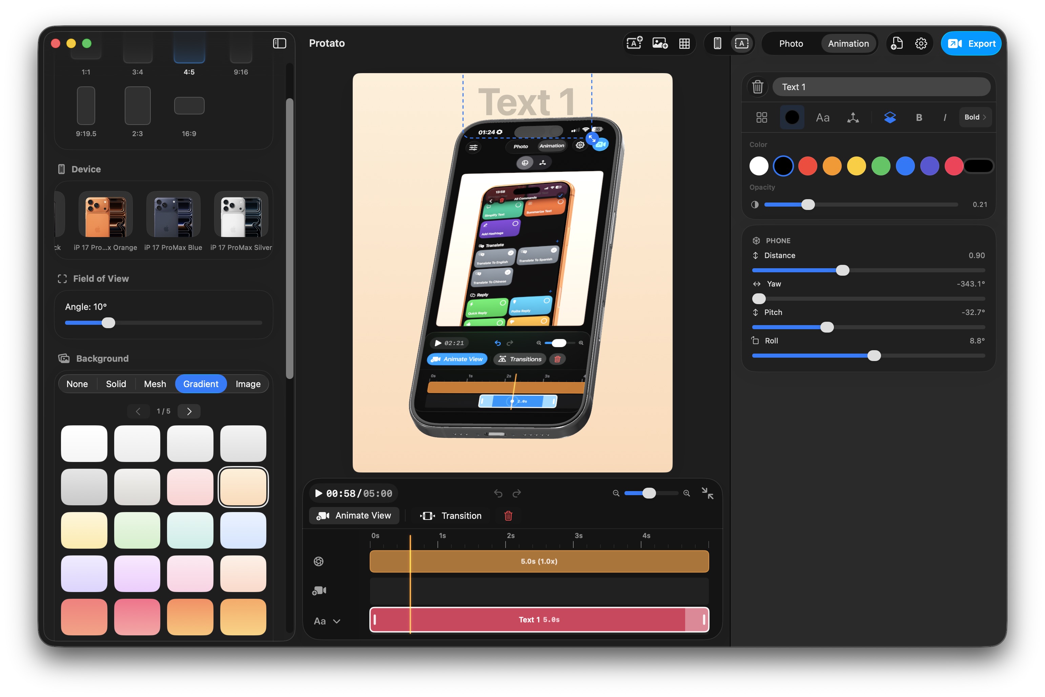
Task: Choose the red color swatch
Action: [807, 166]
